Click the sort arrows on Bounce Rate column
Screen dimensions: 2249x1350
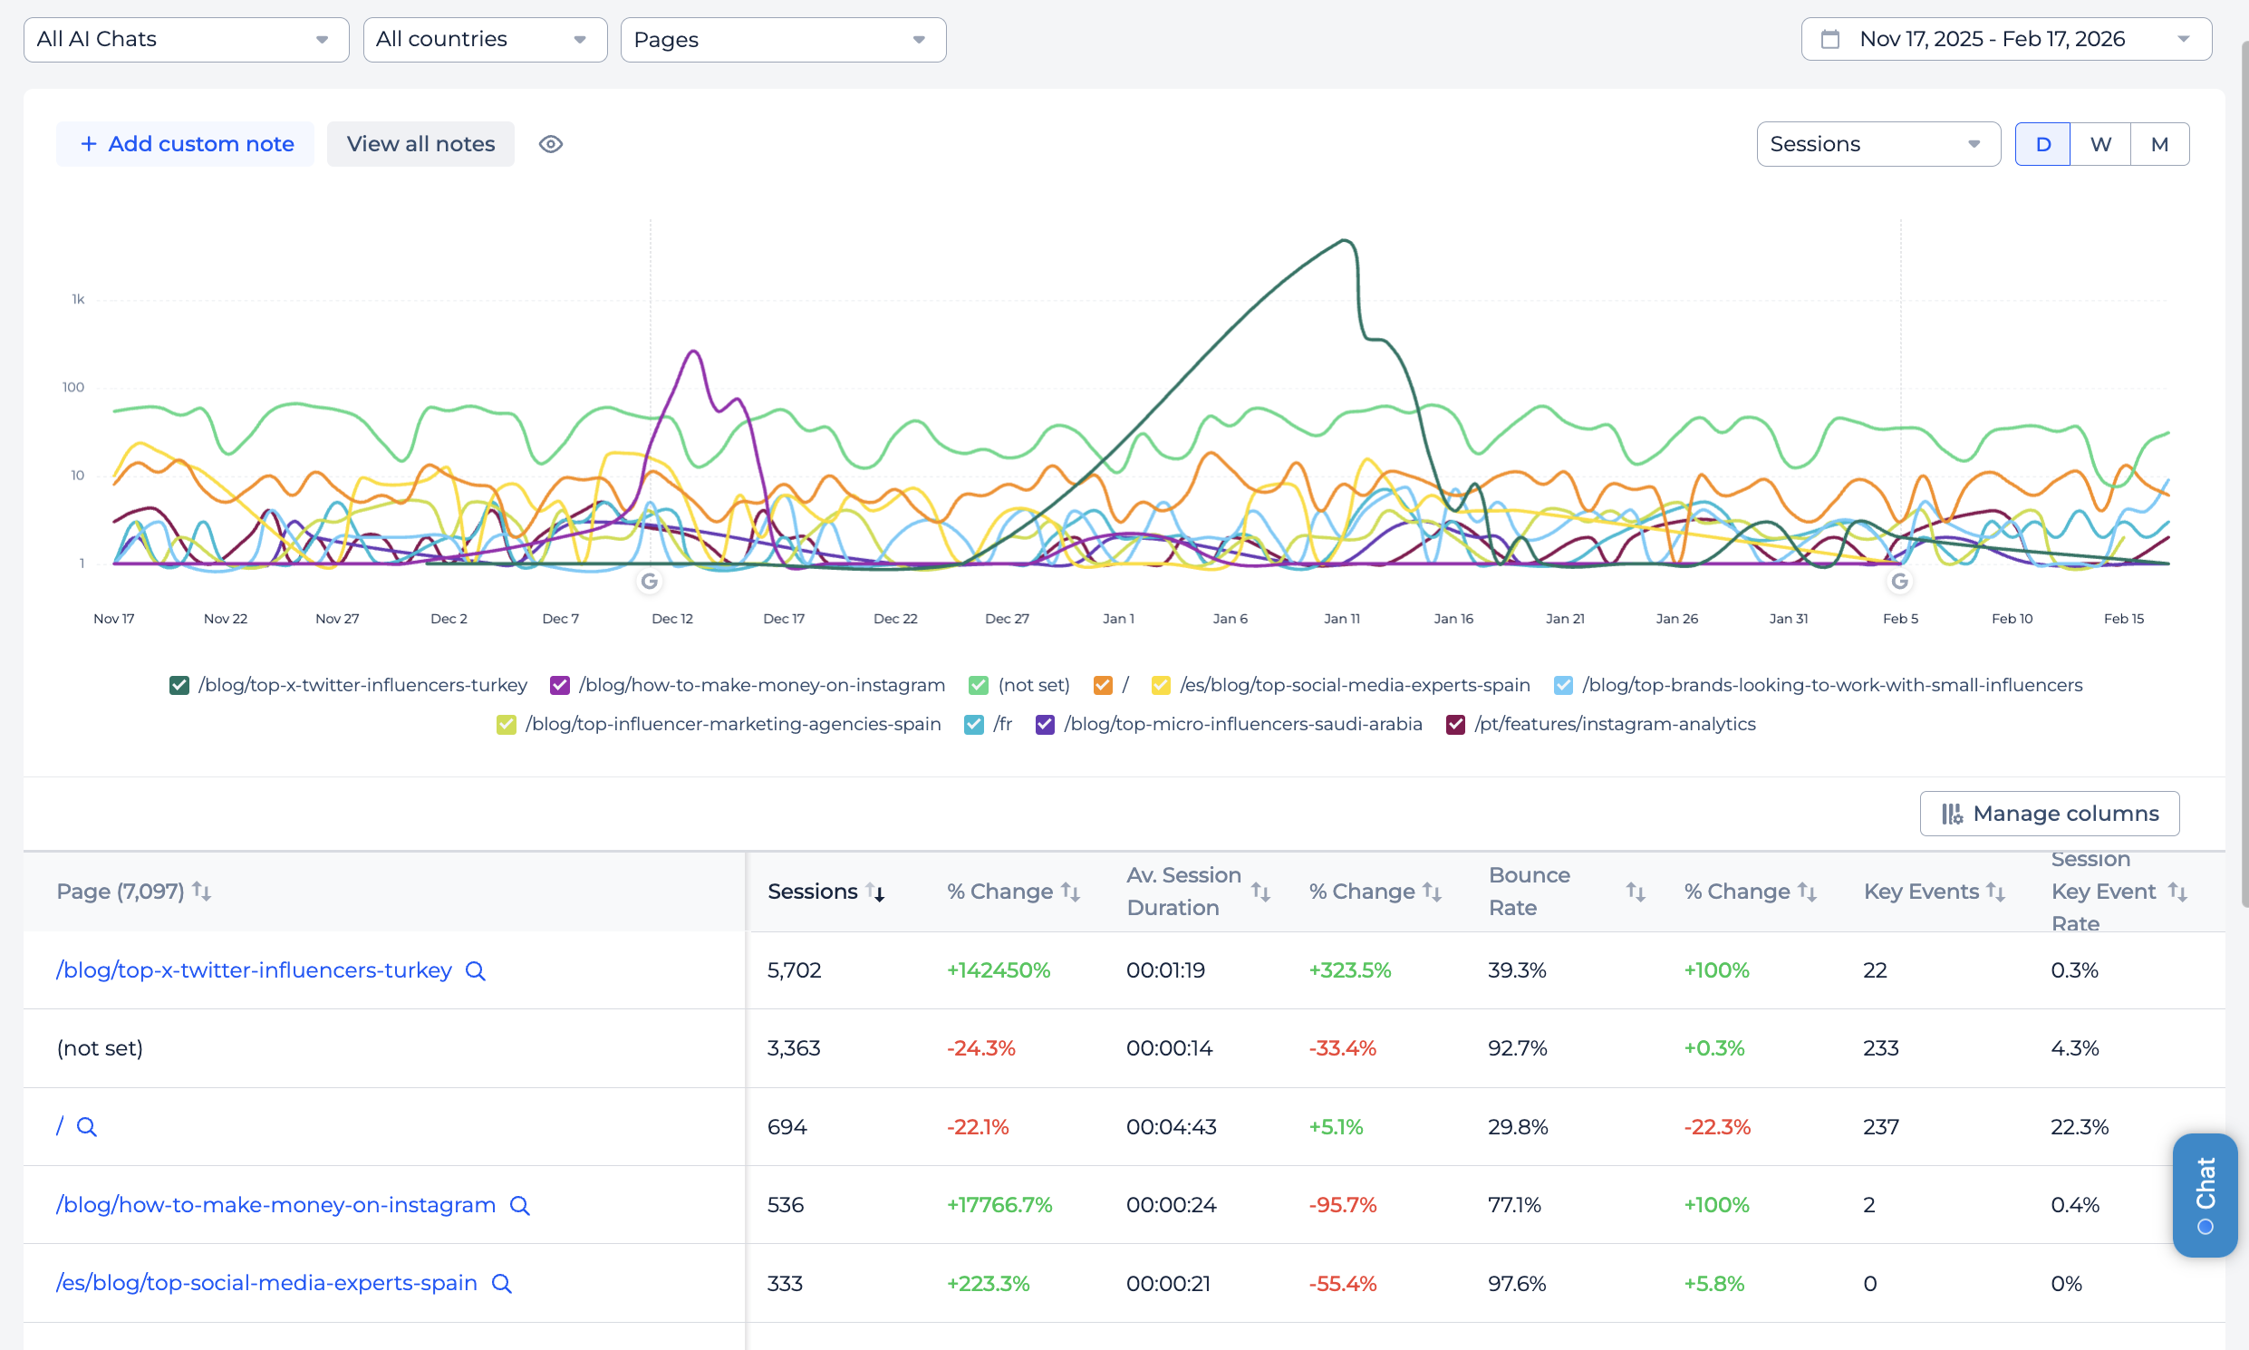click(1635, 892)
